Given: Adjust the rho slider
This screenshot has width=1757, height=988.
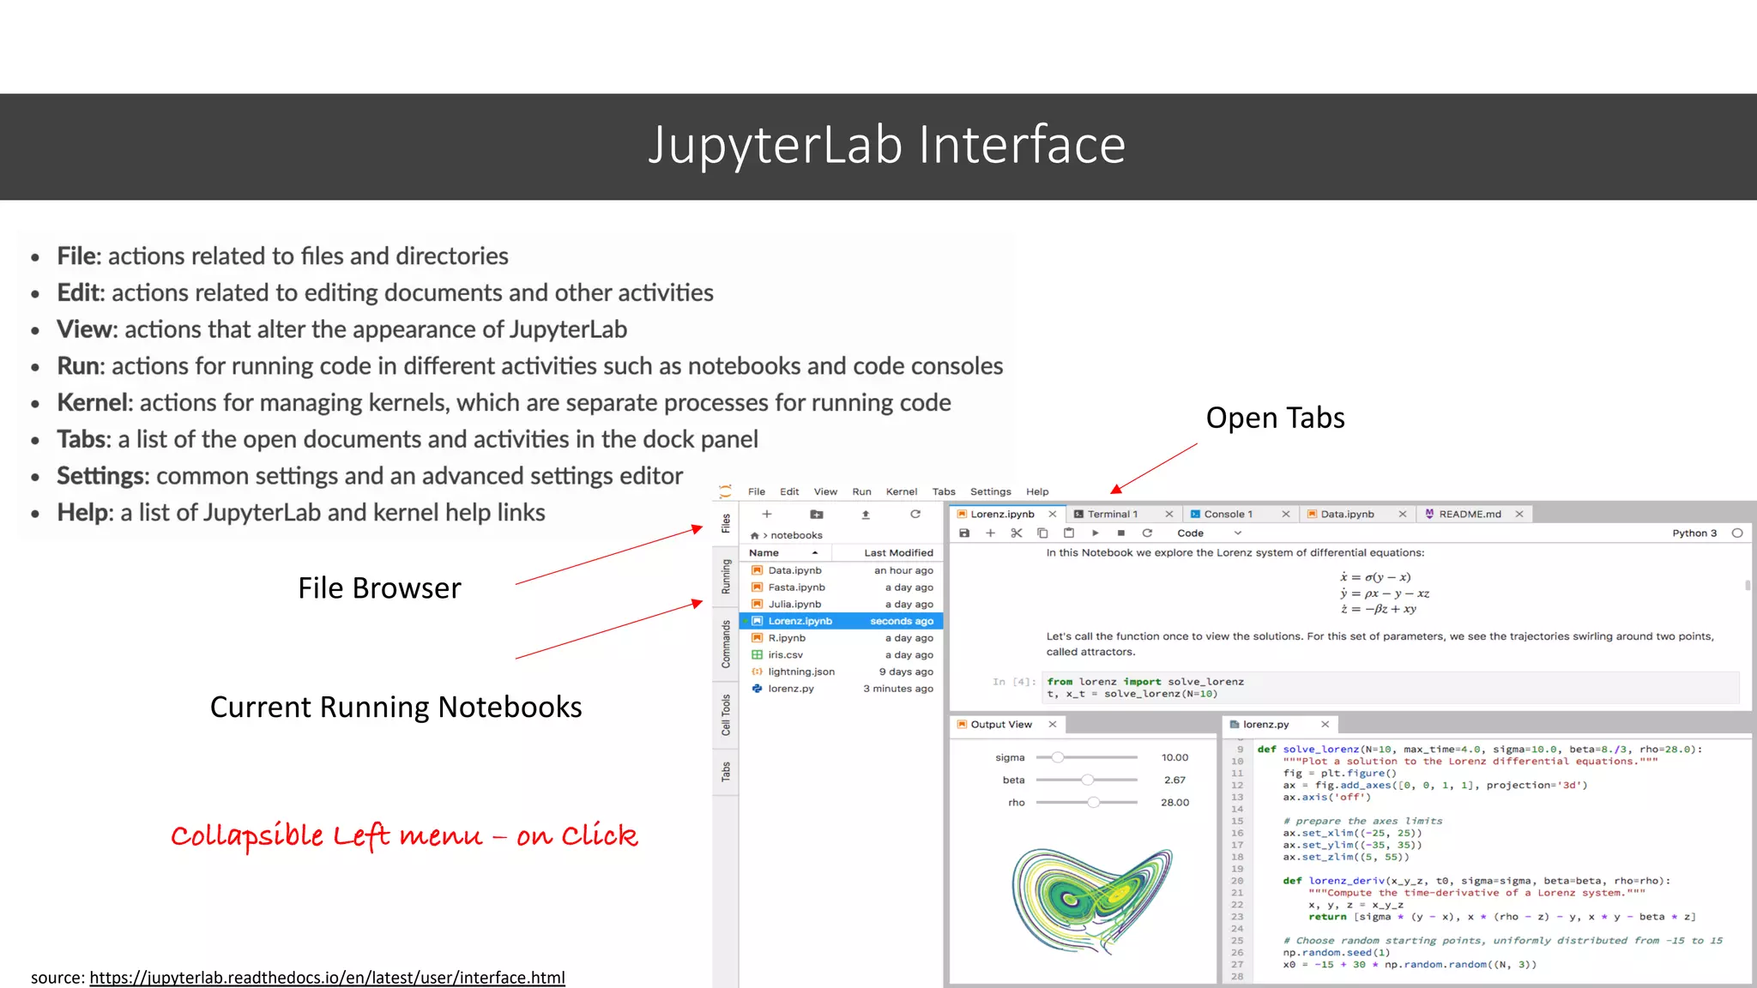Looking at the screenshot, I should click(x=1087, y=802).
